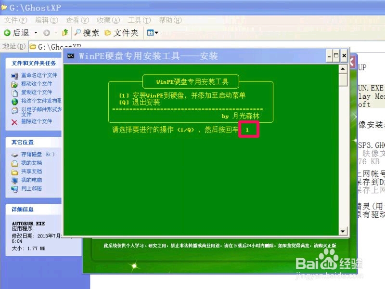Viewport: 385px width, 289px height.
Task: Minimize the WinPE install tool window
Action: point(329,56)
